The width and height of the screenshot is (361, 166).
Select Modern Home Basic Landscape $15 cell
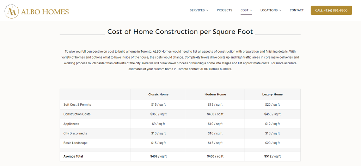coord(215,143)
